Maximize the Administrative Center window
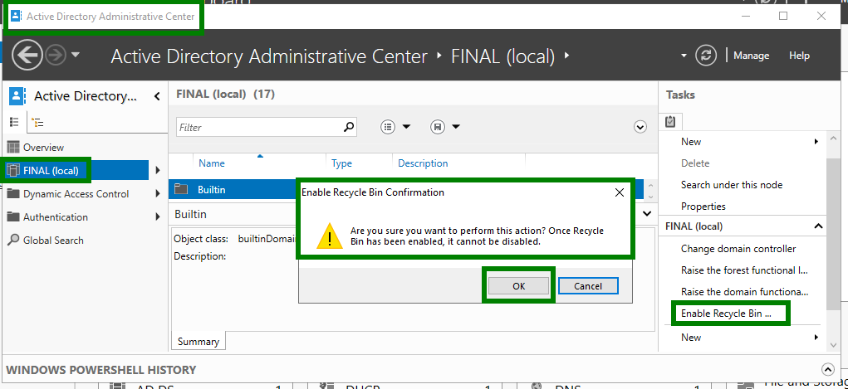This screenshot has width=848, height=389. tap(783, 17)
